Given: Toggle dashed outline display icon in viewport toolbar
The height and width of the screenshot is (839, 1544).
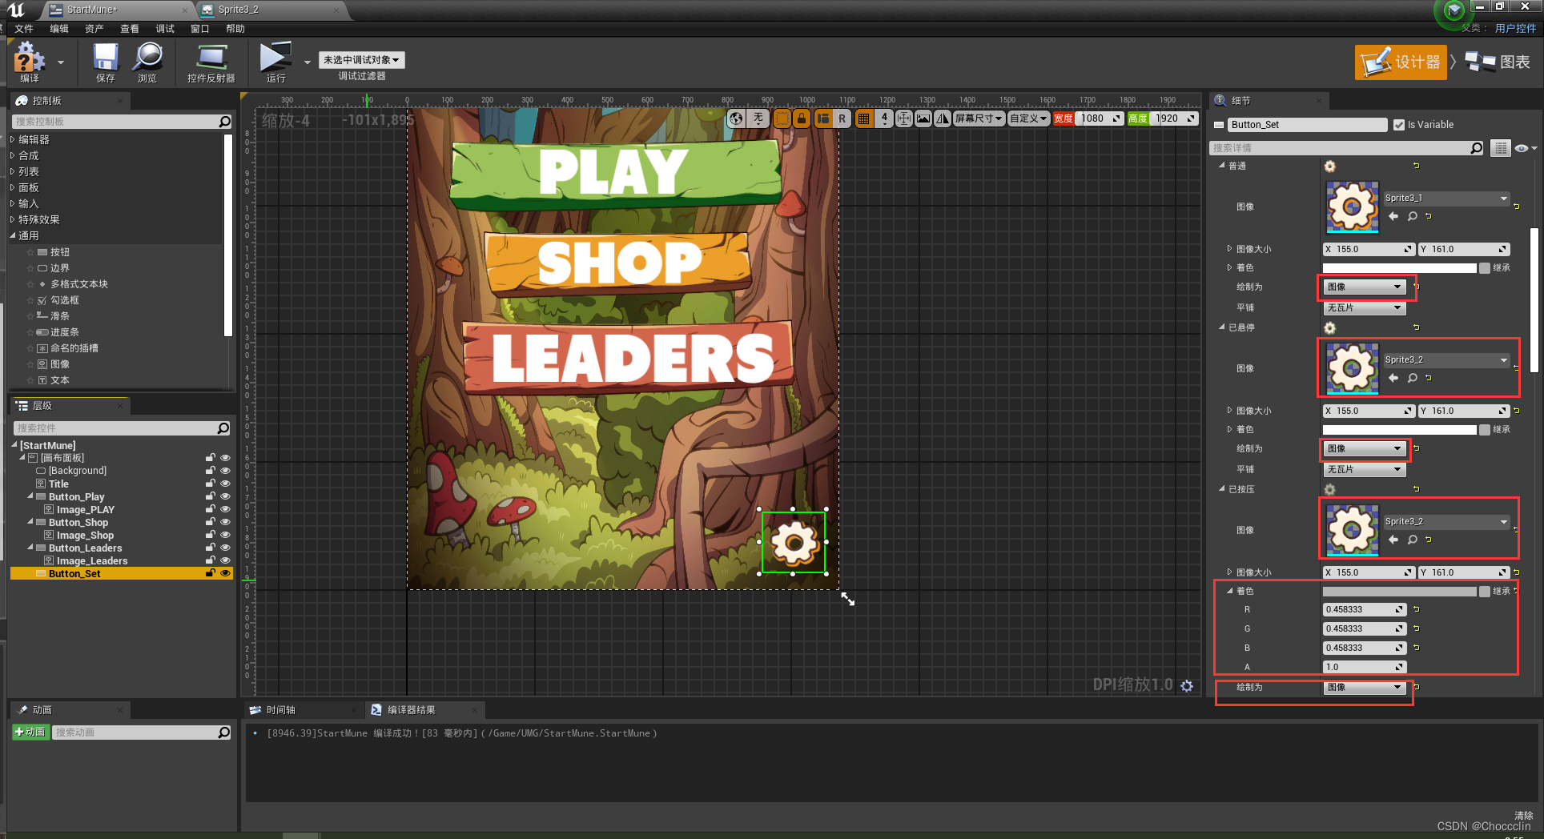Looking at the screenshot, I should pos(782,118).
